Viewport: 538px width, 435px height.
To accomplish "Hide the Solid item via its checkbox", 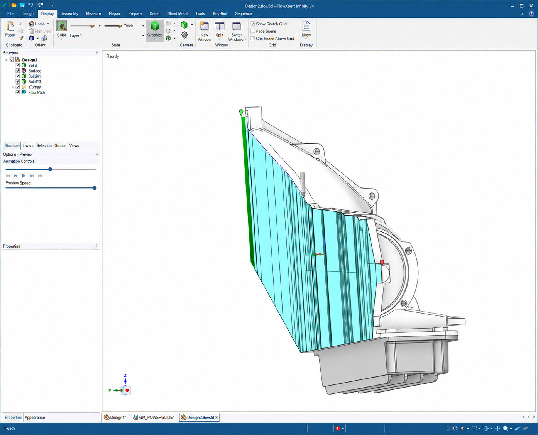I will pos(18,65).
